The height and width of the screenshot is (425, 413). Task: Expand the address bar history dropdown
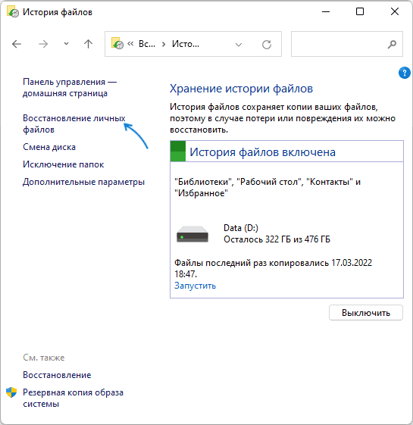[x=239, y=45]
